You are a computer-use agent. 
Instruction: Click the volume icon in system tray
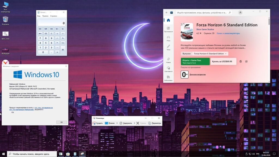253,154
